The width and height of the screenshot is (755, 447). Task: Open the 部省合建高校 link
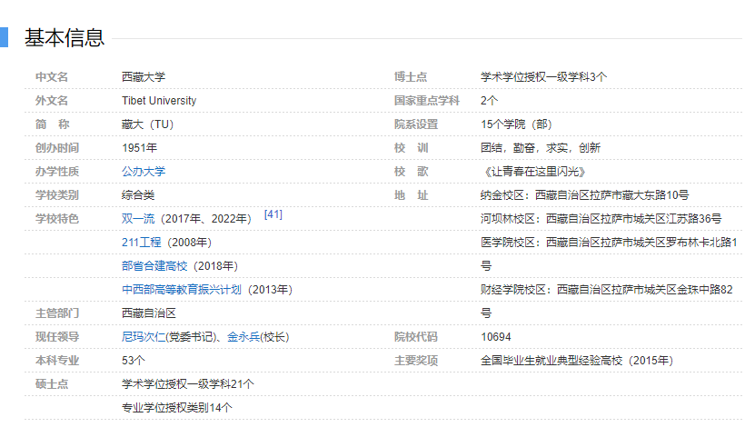pos(154,265)
